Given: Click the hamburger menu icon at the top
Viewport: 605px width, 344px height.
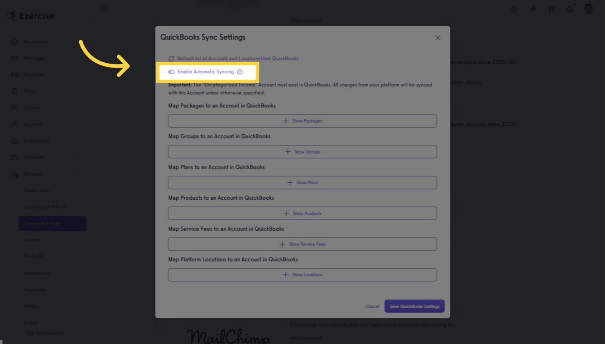Looking at the screenshot, I should click(103, 9).
